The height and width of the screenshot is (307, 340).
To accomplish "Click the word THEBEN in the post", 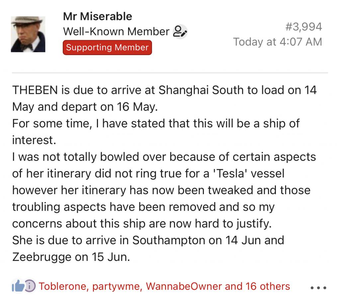I will (x=35, y=90).
